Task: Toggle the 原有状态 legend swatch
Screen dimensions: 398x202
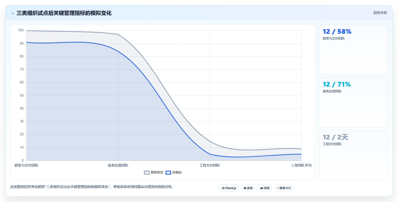Action: (x=147, y=172)
